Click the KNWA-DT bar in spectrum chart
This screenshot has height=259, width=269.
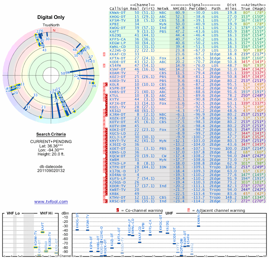[x=198, y=226]
